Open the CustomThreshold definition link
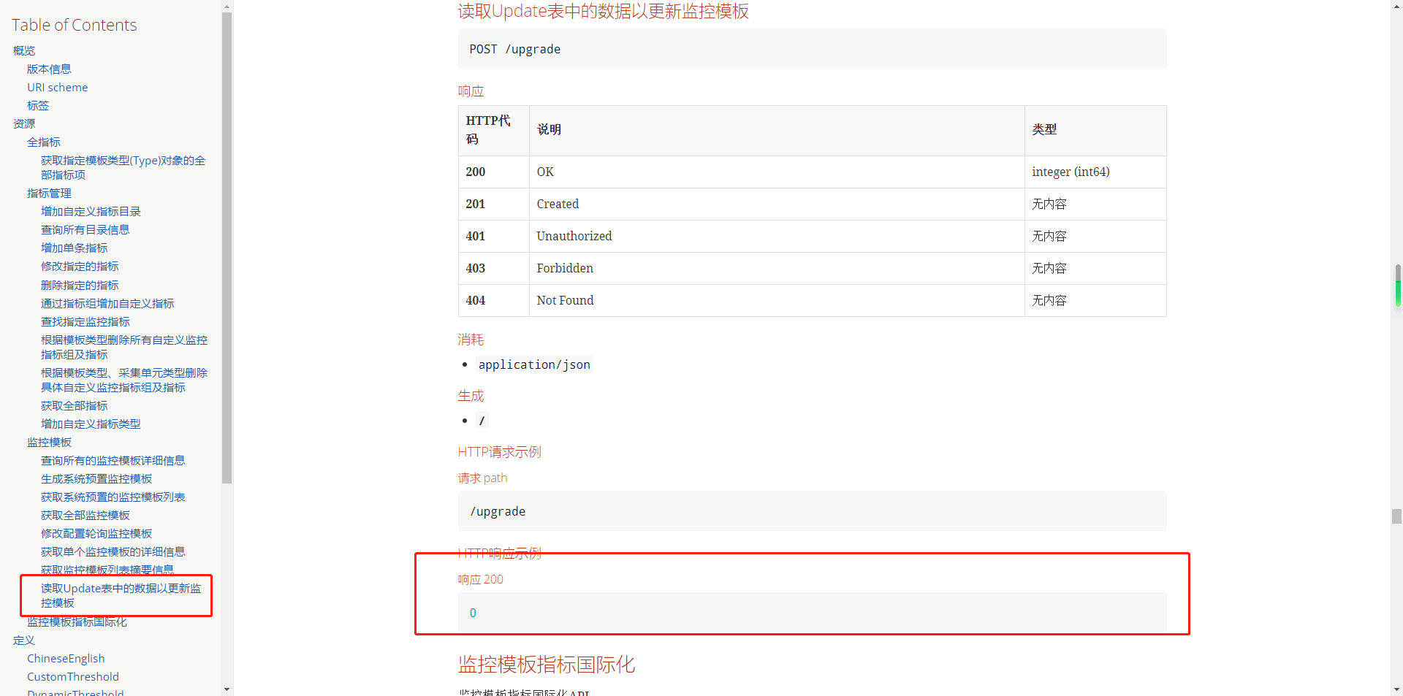 tap(73, 676)
